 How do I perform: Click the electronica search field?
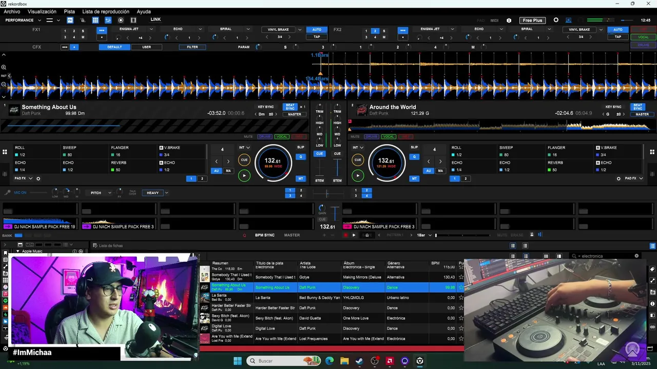click(606, 256)
